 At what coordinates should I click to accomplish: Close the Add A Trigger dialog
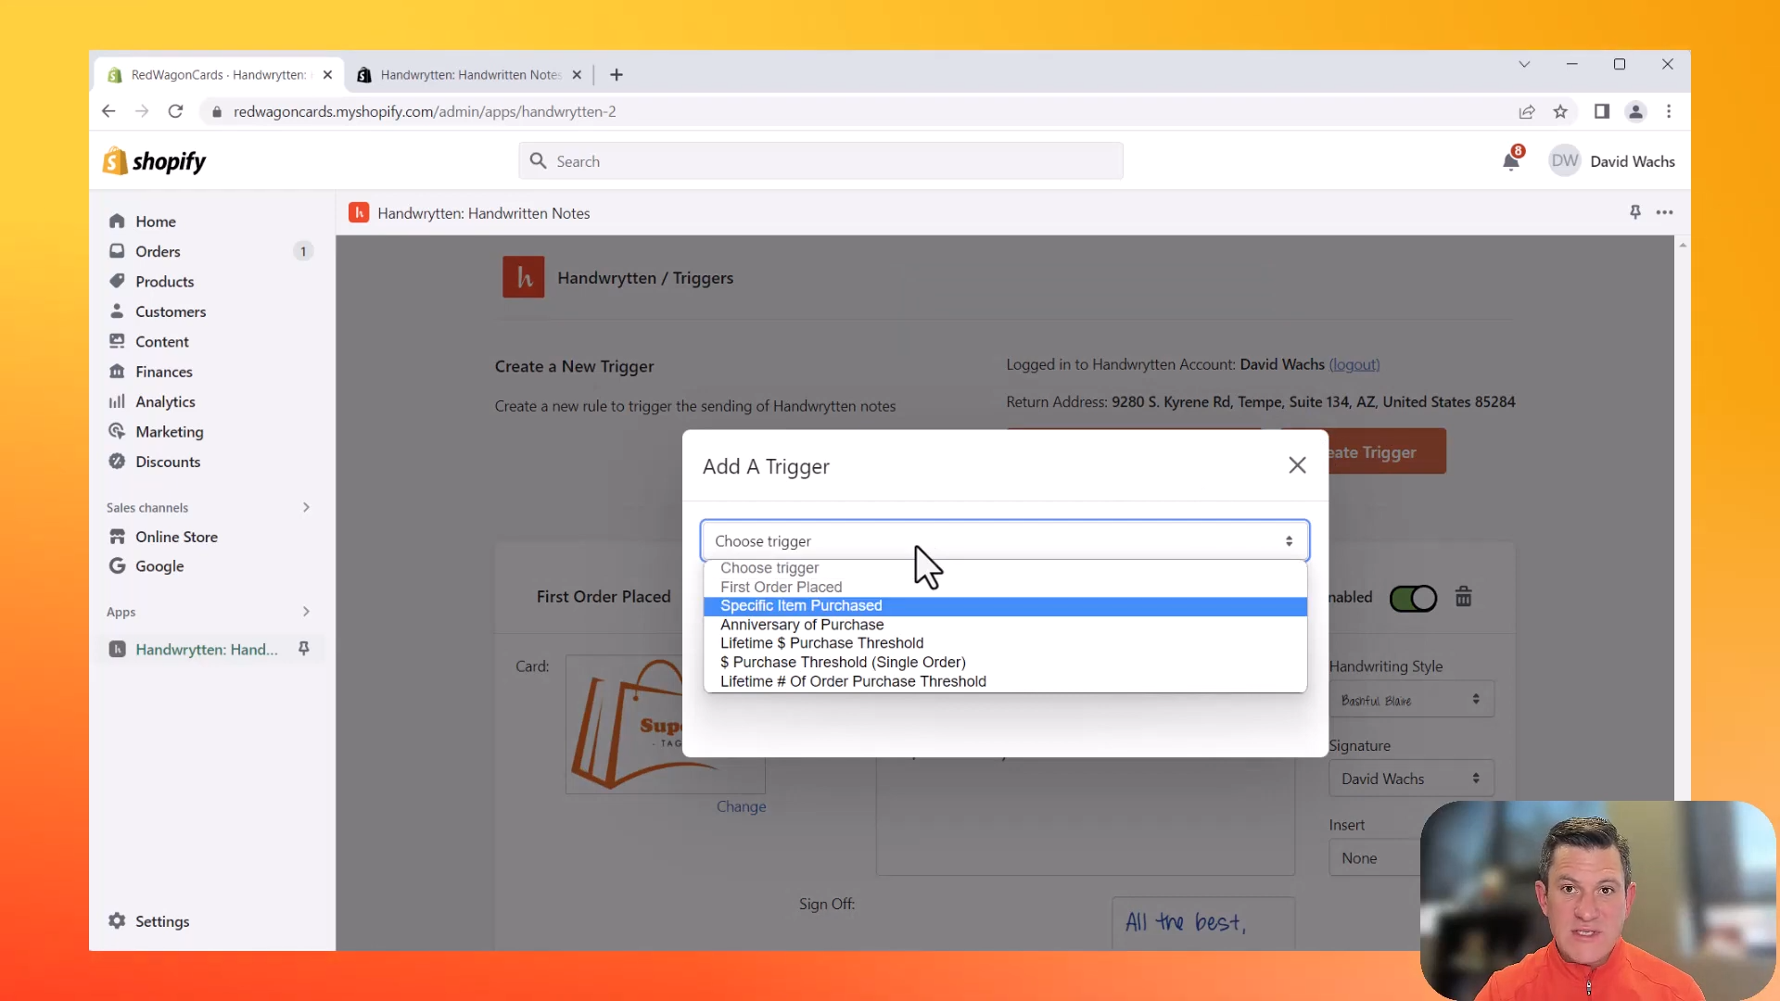pyautogui.click(x=1297, y=465)
